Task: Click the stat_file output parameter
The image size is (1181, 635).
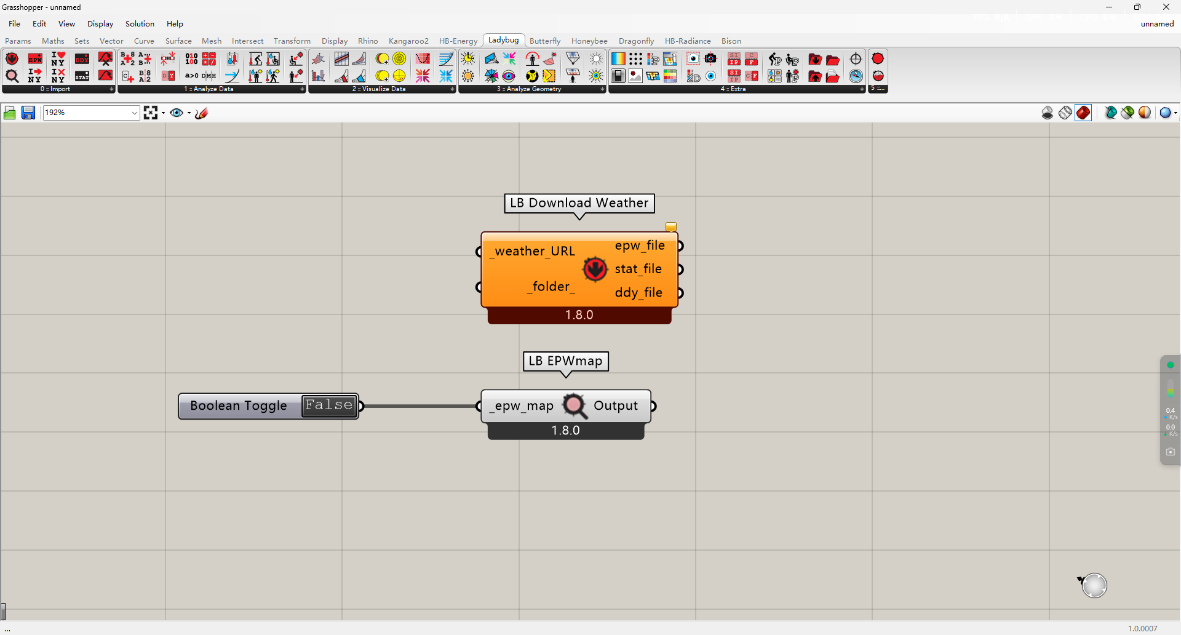Action: 638,269
